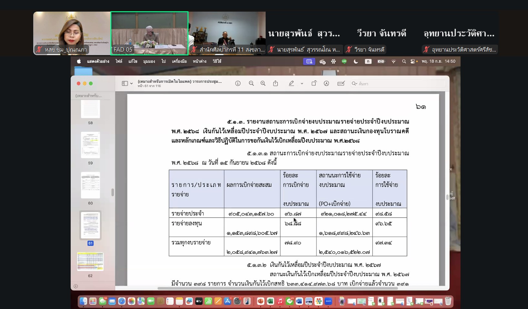Open the ไฟล์ menu

coord(119,61)
